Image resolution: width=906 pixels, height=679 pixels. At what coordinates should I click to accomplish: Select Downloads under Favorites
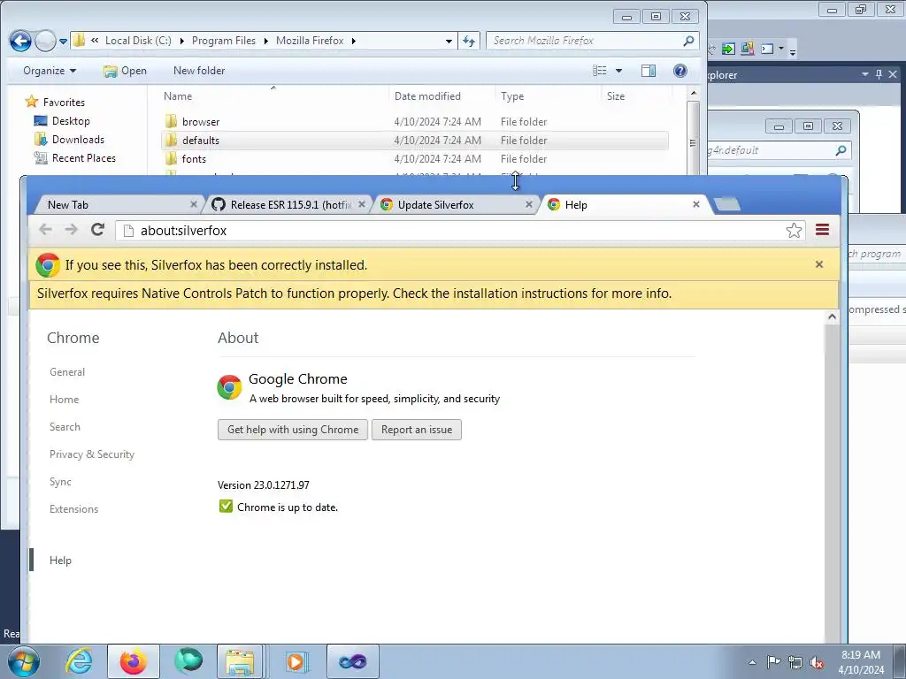click(69, 139)
